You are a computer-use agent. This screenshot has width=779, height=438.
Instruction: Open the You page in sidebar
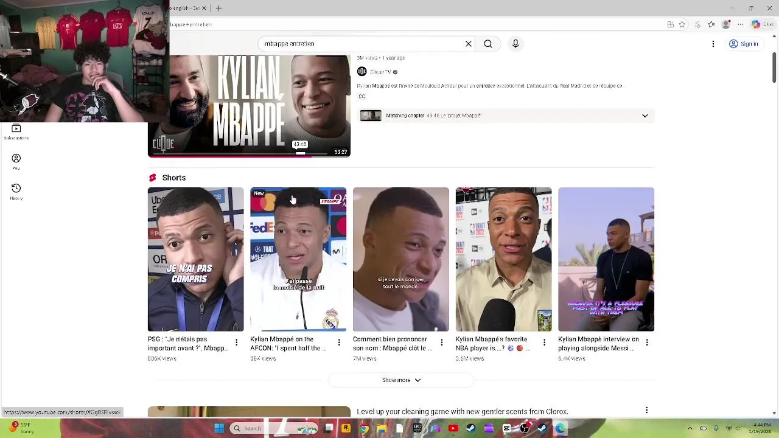[16, 161]
